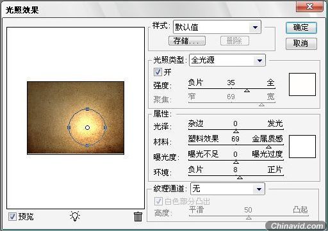Click the 强度 intensity slider handle
Screen dimensions: 328x231
[247, 91]
